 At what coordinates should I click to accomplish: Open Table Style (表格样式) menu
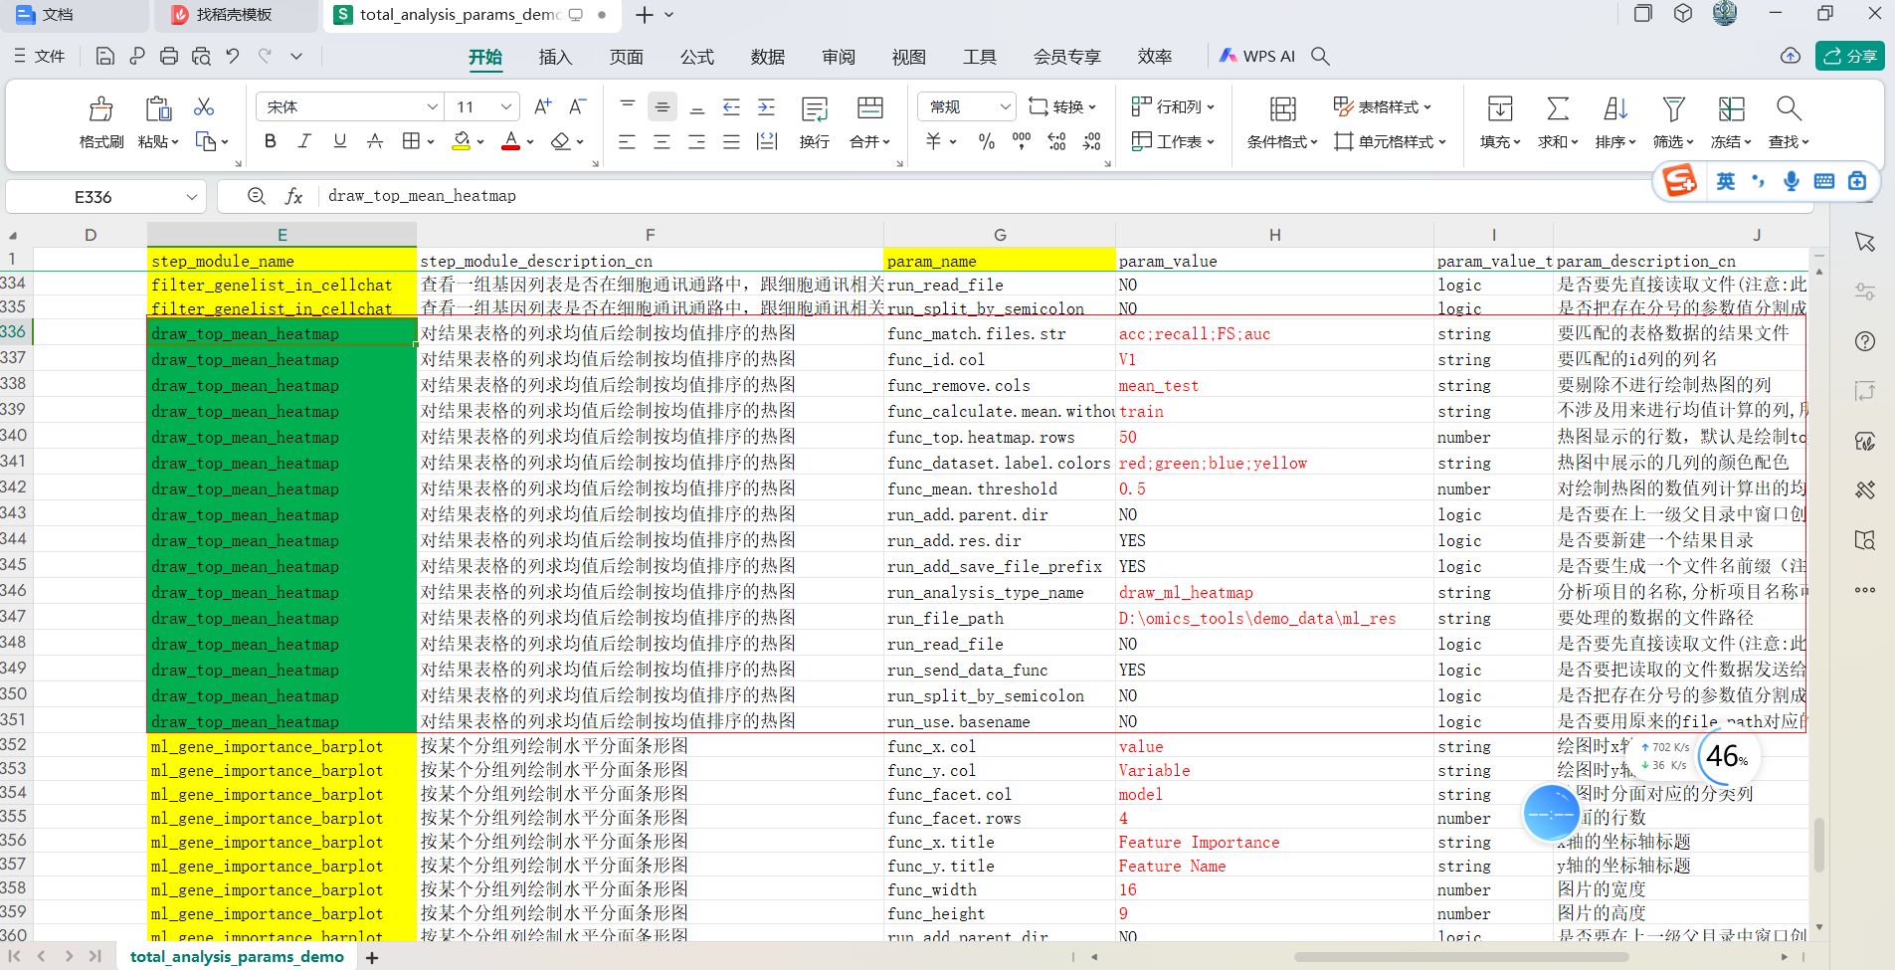[1382, 106]
